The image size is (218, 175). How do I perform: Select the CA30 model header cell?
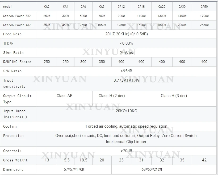[x=182, y=7]
